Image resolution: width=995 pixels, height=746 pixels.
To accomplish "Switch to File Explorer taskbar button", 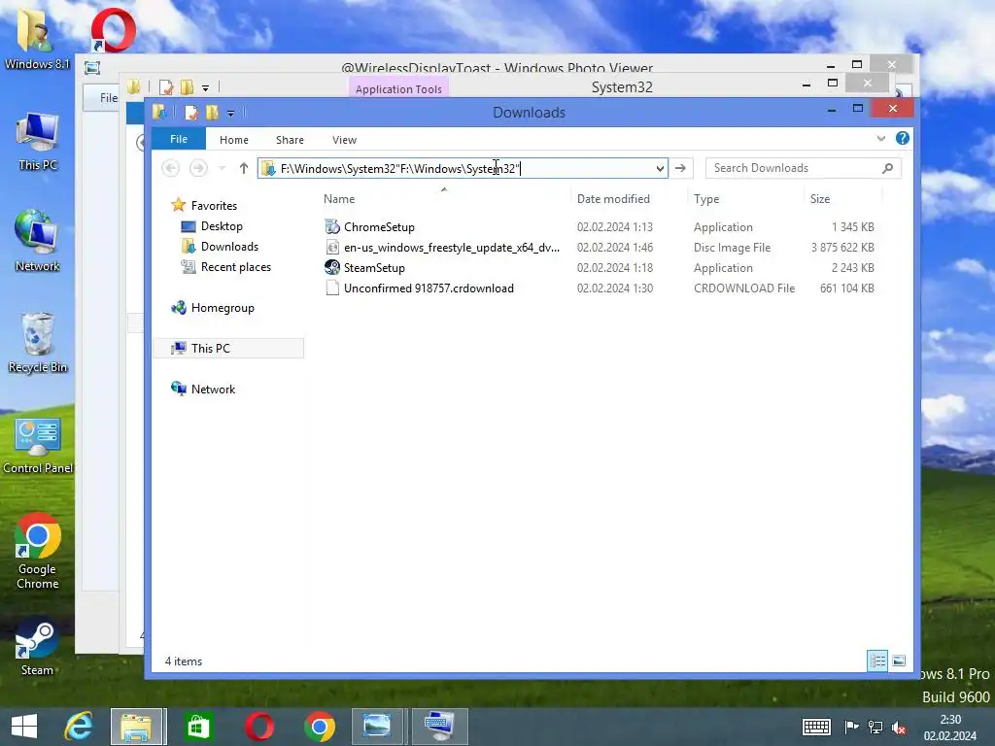I will click(138, 727).
